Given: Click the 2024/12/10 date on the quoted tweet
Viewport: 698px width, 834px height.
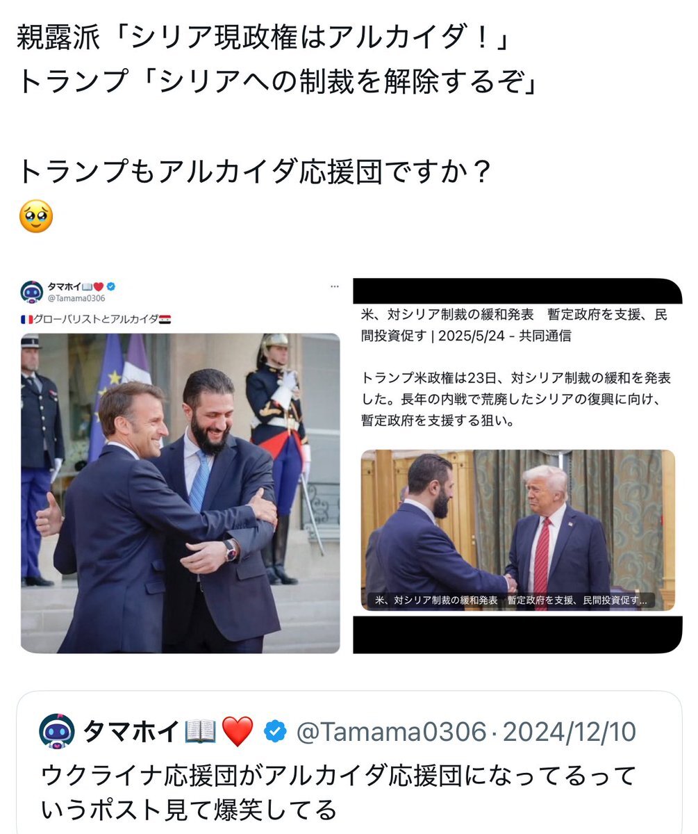Looking at the screenshot, I should [569, 731].
